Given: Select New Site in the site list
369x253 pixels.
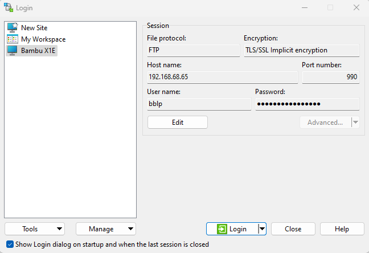Looking at the screenshot, I should [34, 28].
